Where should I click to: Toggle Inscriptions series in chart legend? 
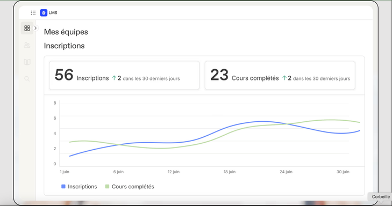79,187
